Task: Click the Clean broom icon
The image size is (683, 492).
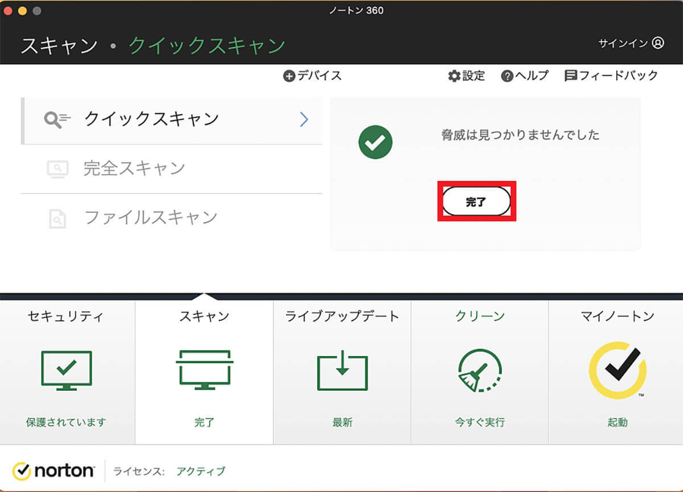Action: tap(480, 371)
